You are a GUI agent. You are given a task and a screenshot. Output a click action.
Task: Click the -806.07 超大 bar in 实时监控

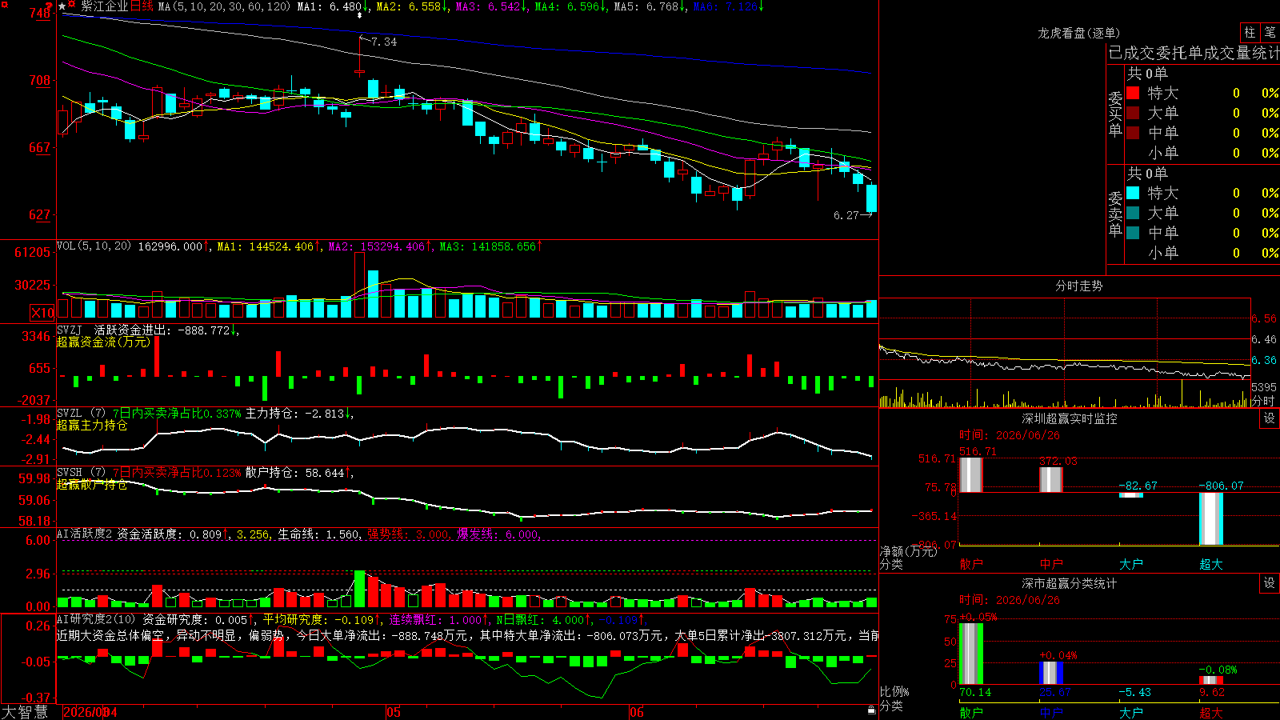(x=1211, y=518)
